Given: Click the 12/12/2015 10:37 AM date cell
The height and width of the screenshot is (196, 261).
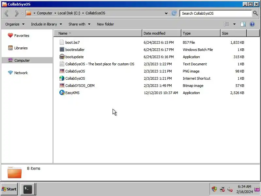Looking at the screenshot, I should click(161, 93).
